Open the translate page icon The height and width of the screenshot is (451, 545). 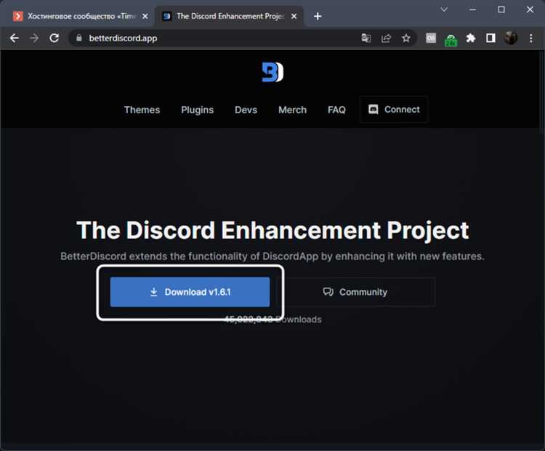point(366,38)
